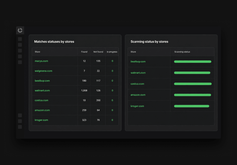Open macys.com store link in matches table

(41, 61)
